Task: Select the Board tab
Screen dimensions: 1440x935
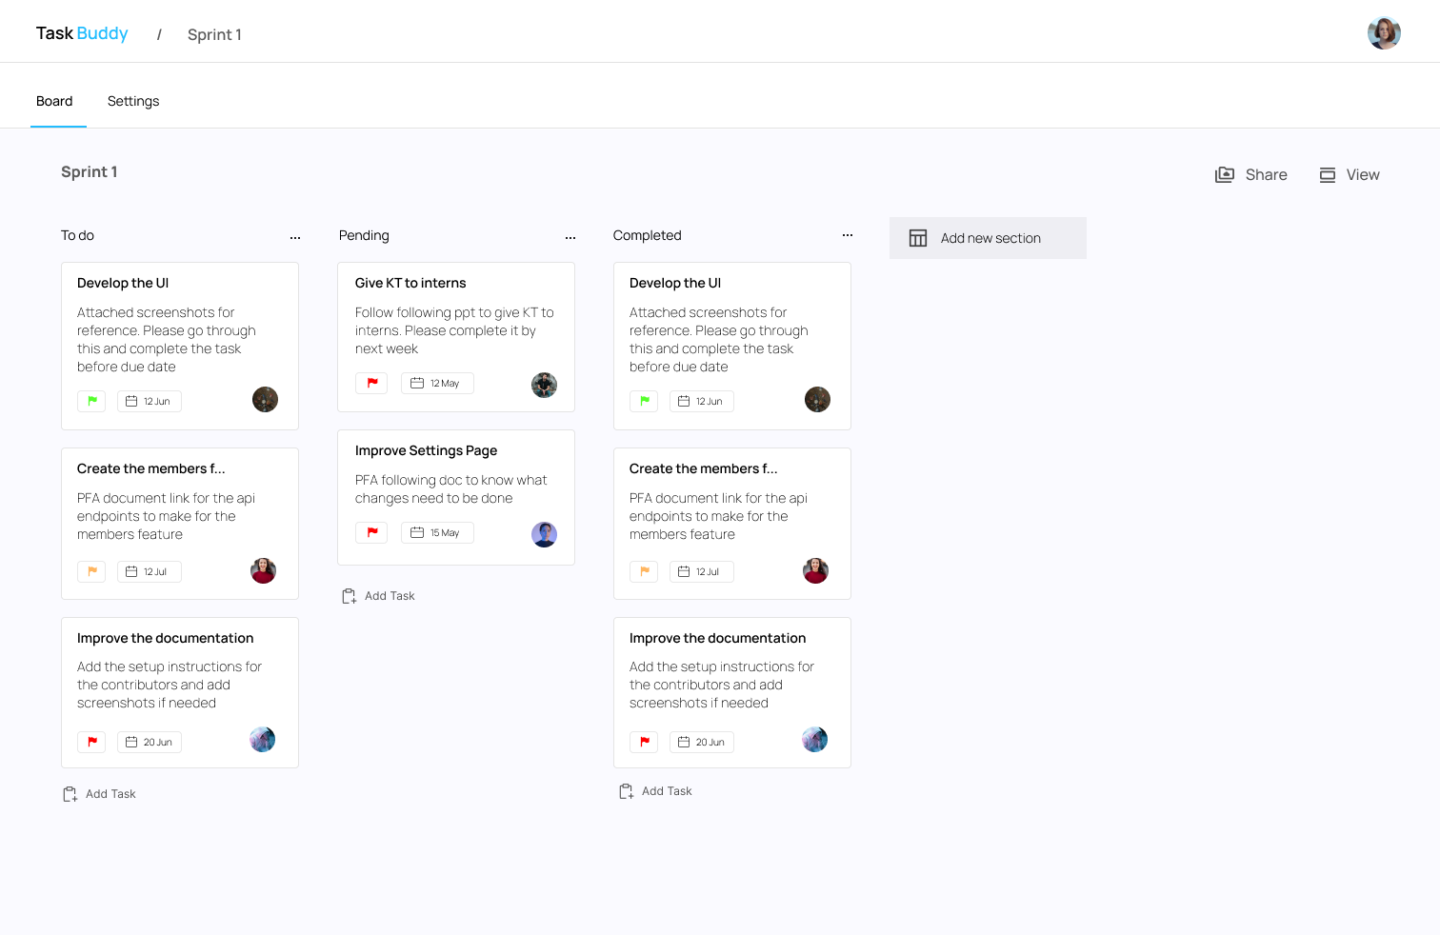Action: point(54,101)
